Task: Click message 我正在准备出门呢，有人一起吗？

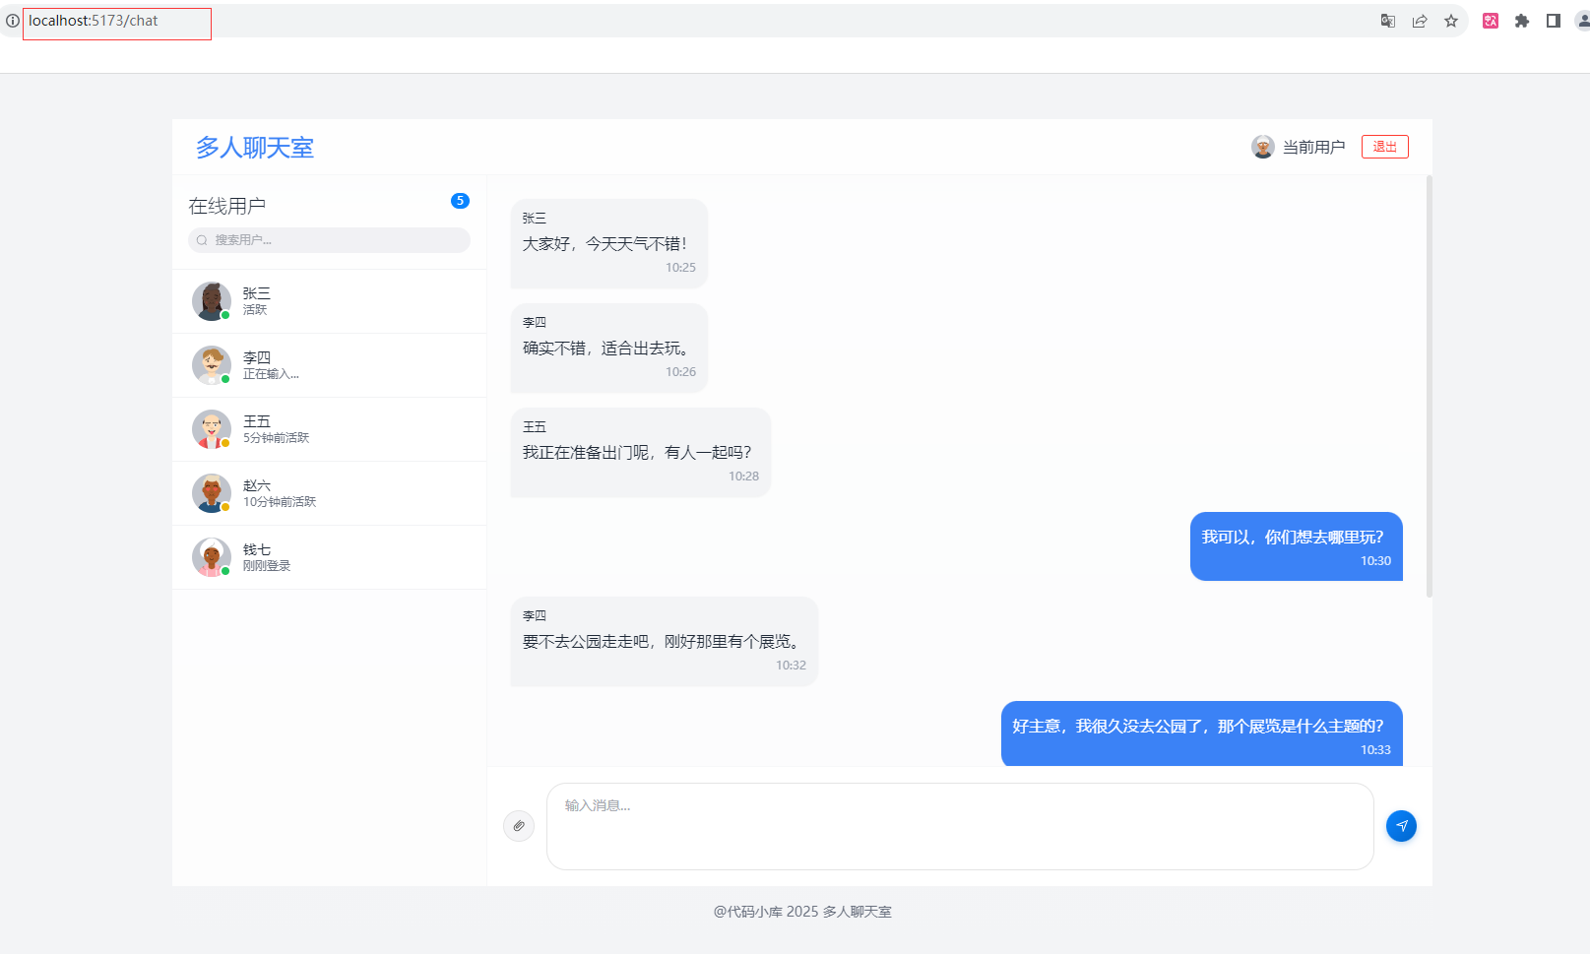Action: (638, 453)
